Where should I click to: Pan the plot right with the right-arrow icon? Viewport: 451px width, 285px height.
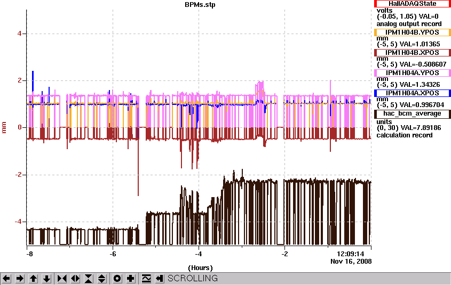click(20, 279)
